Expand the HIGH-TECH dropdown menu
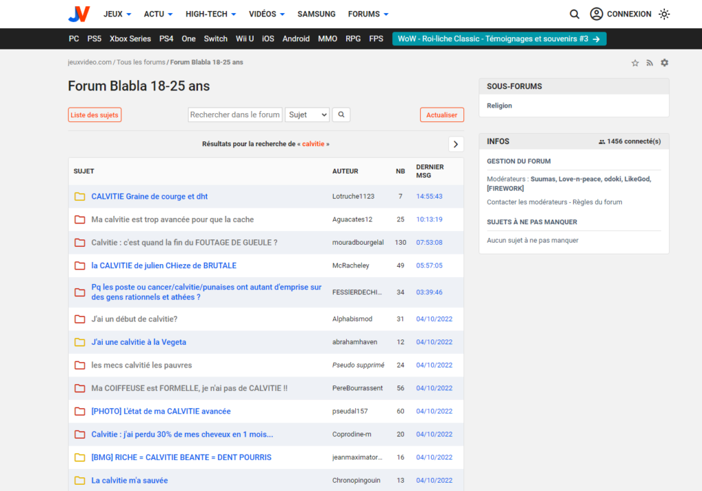 pos(210,14)
